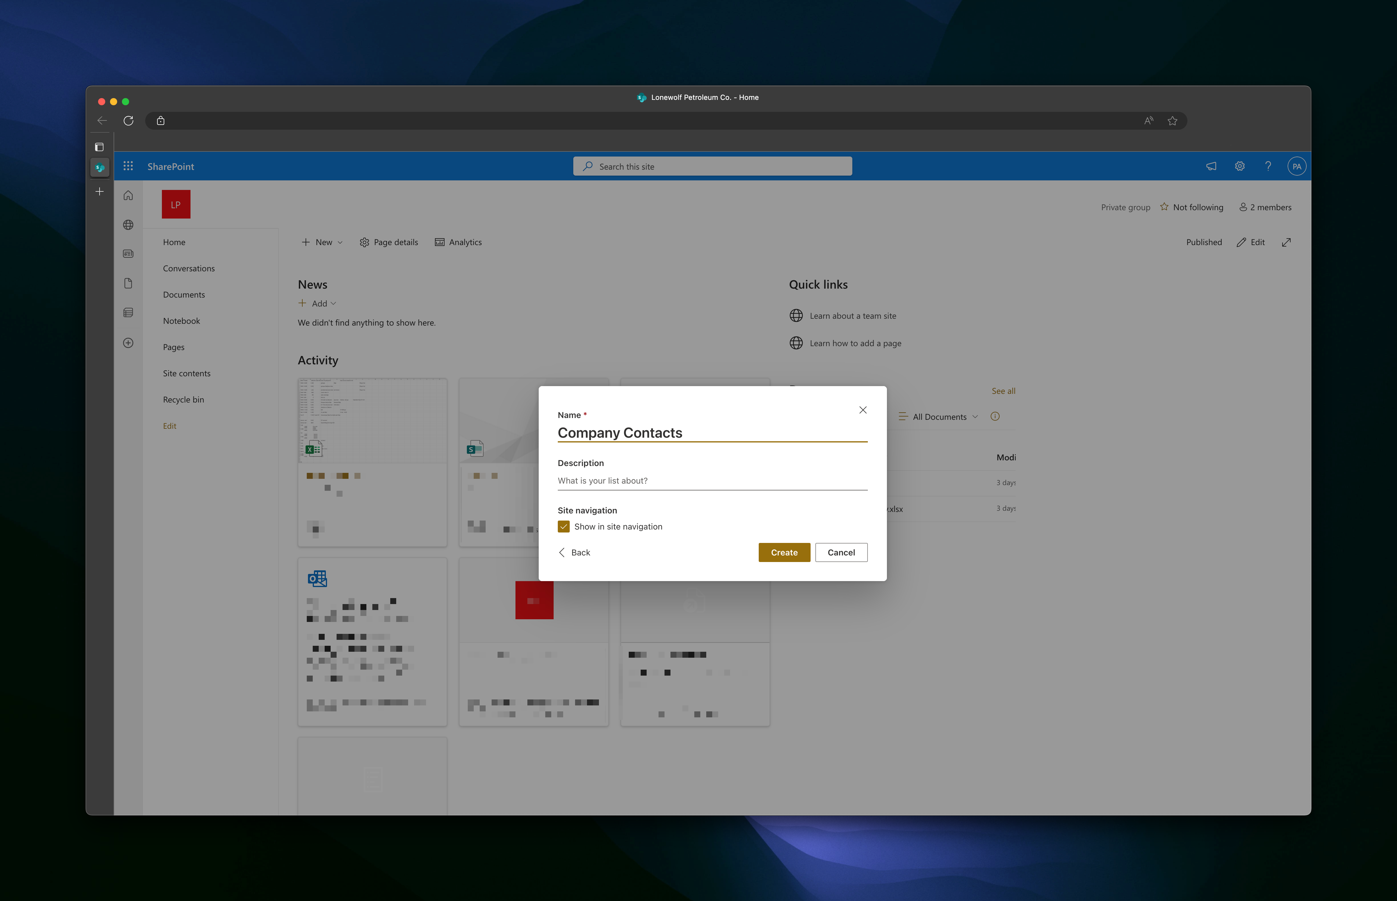Click the Create plus-circle icon in app bar
This screenshot has height=901, width=1397.
click(x=128, y=343)
